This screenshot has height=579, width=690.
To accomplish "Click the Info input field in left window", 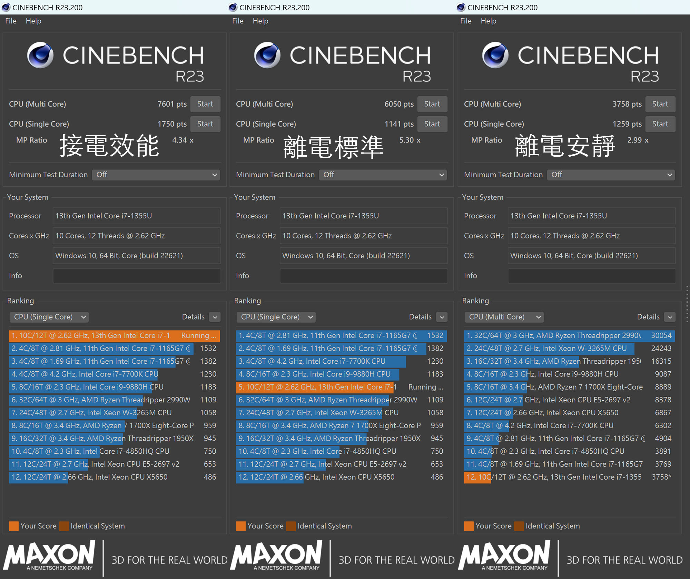I will [137, 276].
